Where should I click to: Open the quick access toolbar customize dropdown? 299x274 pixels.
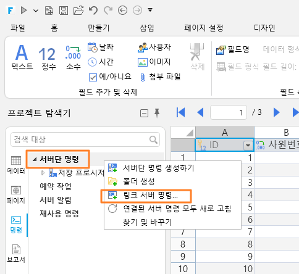click(150, 10)
